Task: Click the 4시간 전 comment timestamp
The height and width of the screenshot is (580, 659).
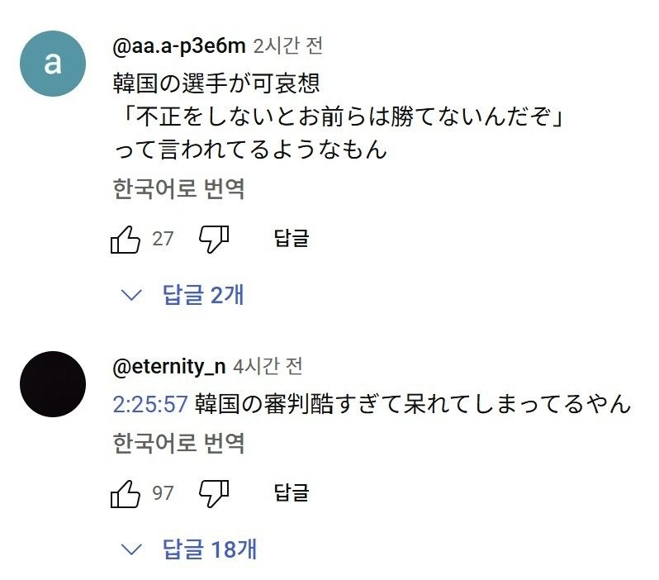Action: [x=268, y=366]
